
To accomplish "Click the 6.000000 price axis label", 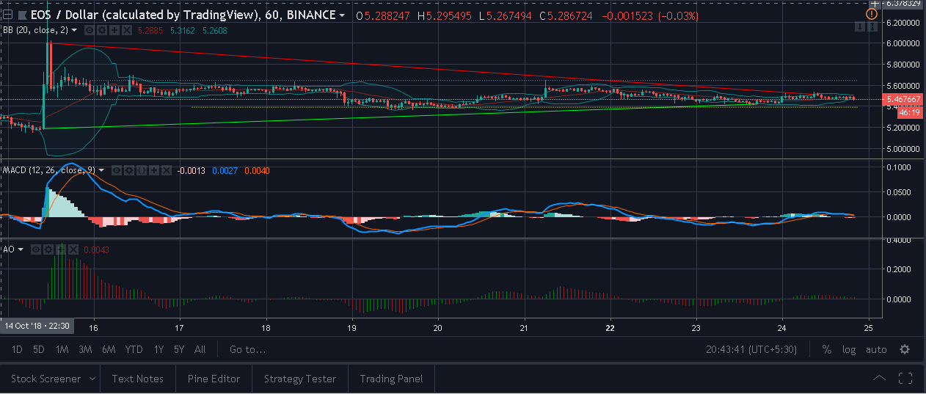I will tap(903, 43).
